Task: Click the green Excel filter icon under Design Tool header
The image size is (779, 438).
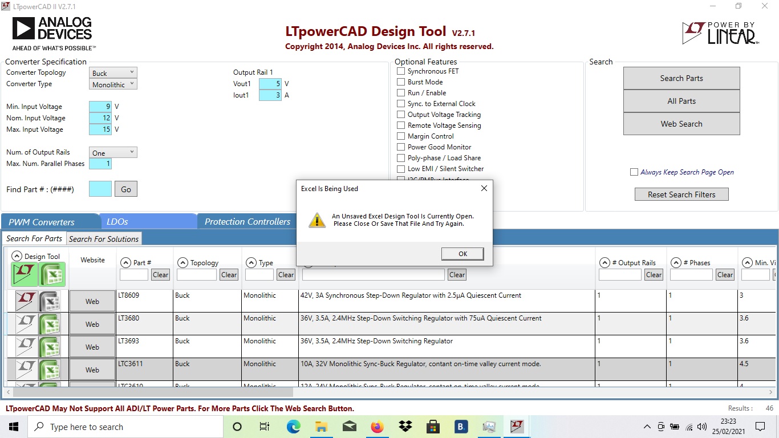Action: coord(52,274)
